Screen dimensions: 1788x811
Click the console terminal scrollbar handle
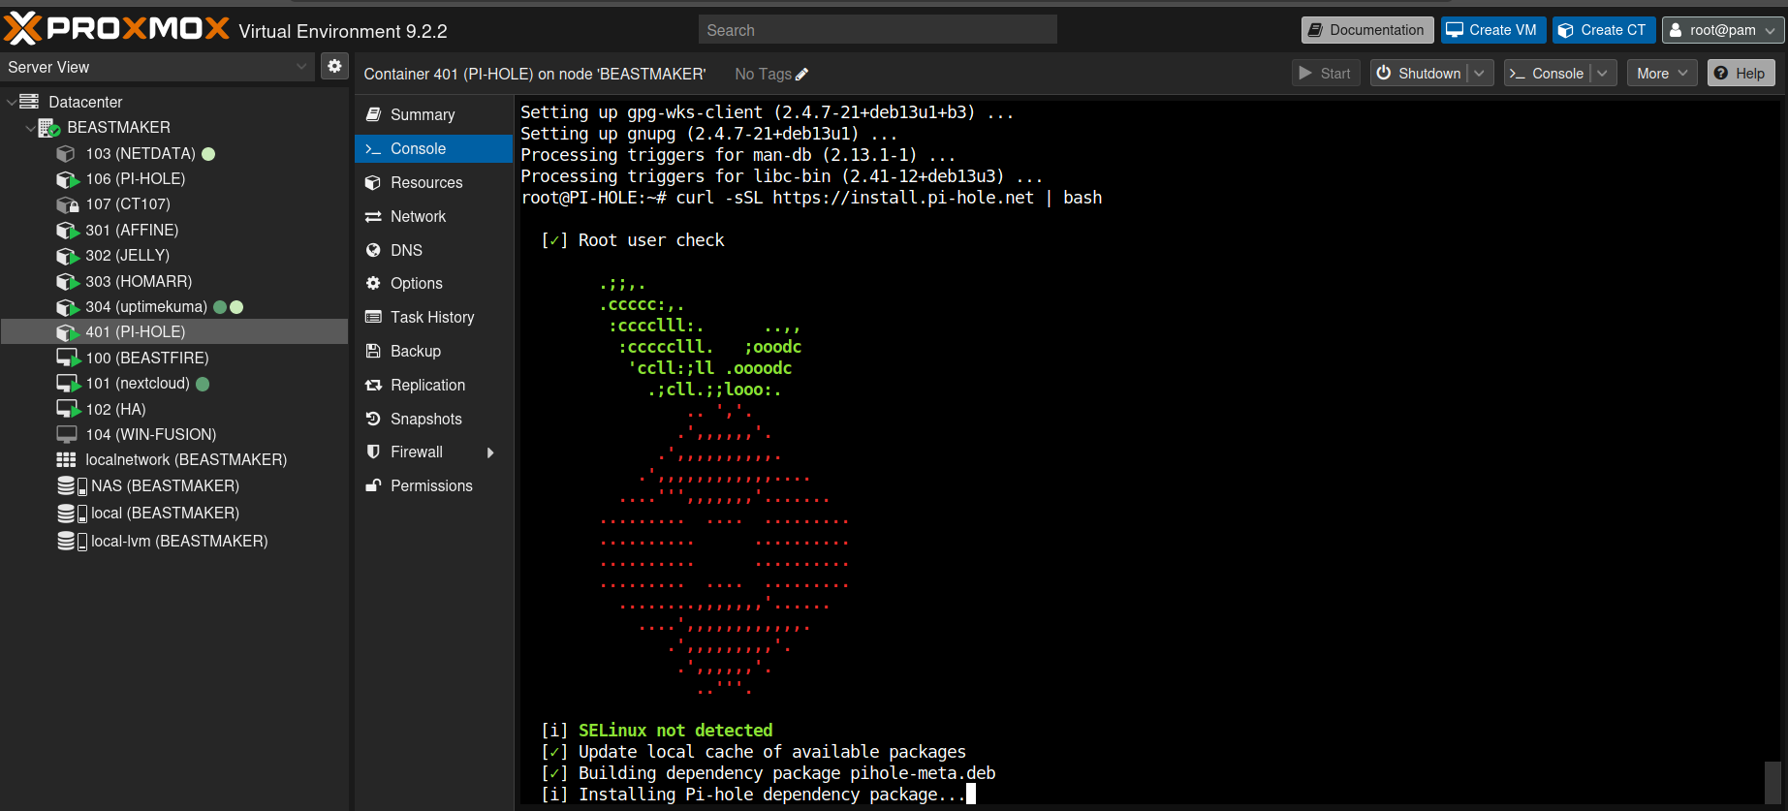click(x=1772, y=782)
